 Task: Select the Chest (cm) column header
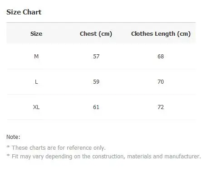pyautogui.click(x=96, y=34)
